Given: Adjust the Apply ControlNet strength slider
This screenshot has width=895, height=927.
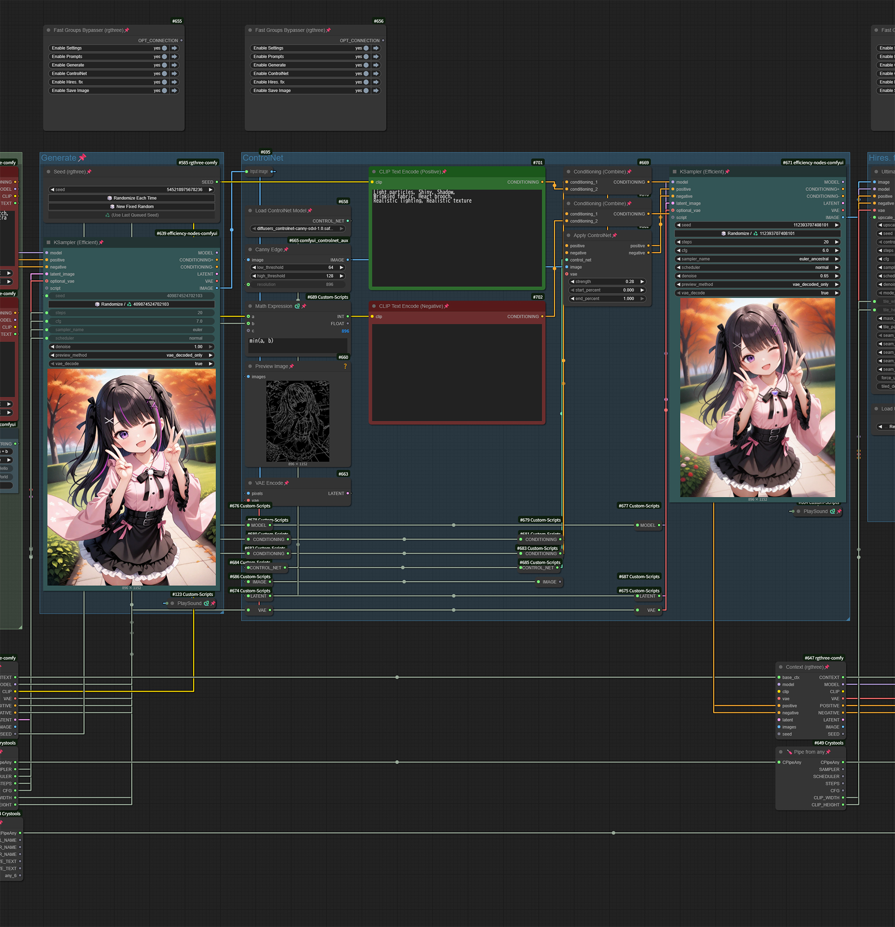Looking at the screenshot, I should [x=607, y=282].
